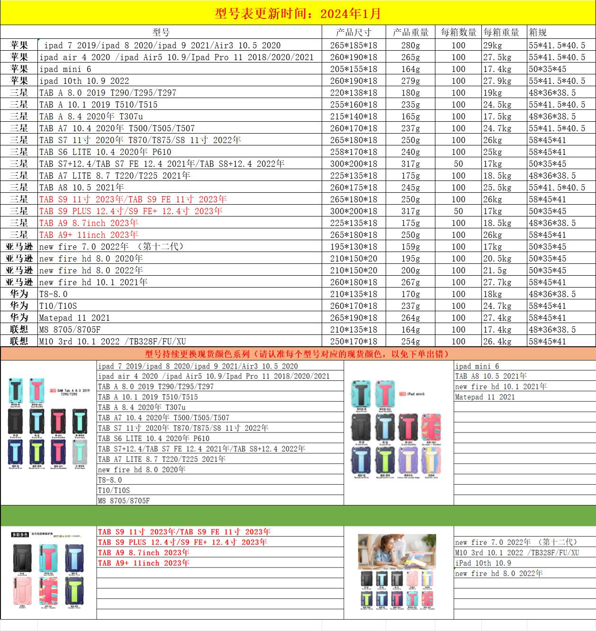Viewport: 596px width, 631px height.
Task: Select the 型号 column header
Action: pos(161,32)
